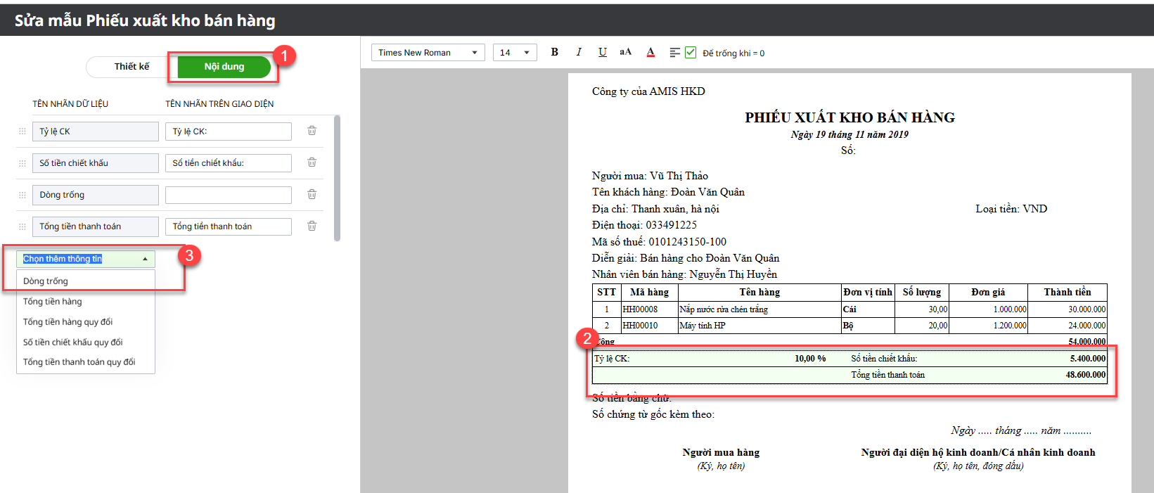
Task: Apply underline formatting
Action: coord(603,52)
